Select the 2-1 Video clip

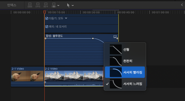tap(27, 77)
